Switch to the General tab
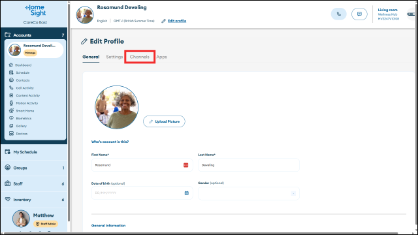This screenshot has width=418, height=235. pyautogui.click(x=91, y=57)
